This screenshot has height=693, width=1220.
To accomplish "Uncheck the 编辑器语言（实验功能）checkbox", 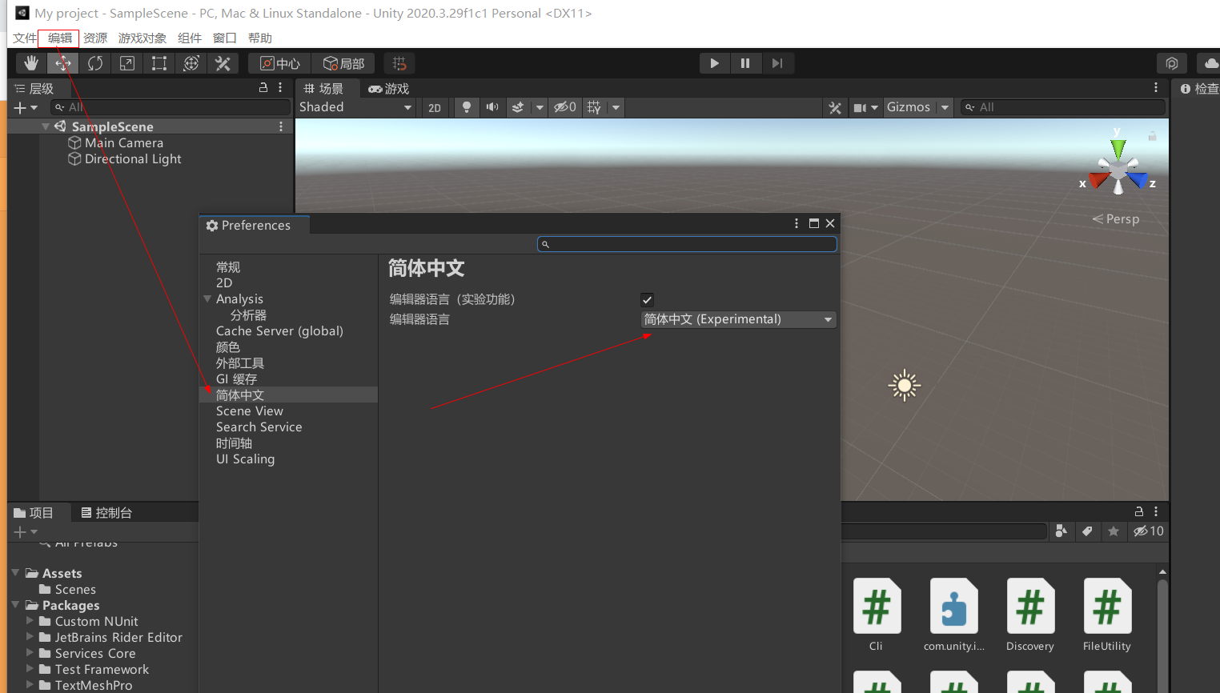I will click(647, 299).
